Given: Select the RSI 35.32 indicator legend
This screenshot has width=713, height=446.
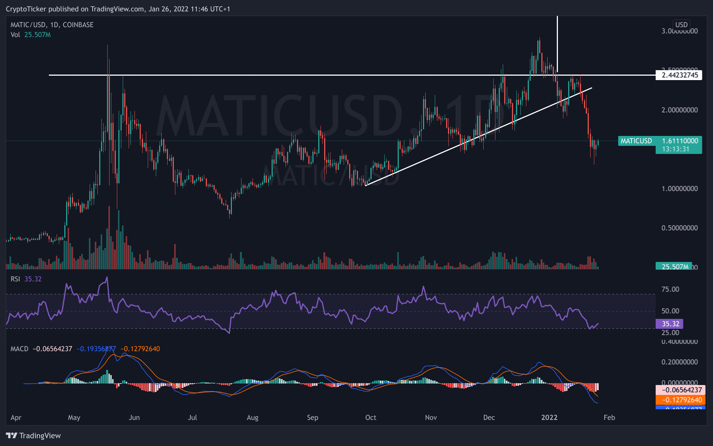Looking at the screenshot, I should coord(26,279).
